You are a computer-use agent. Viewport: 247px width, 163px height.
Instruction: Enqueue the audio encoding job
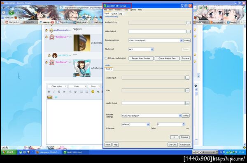click(184, 137)
